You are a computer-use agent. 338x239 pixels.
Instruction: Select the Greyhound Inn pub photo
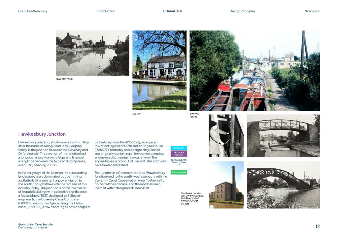[x=159, y=70]
